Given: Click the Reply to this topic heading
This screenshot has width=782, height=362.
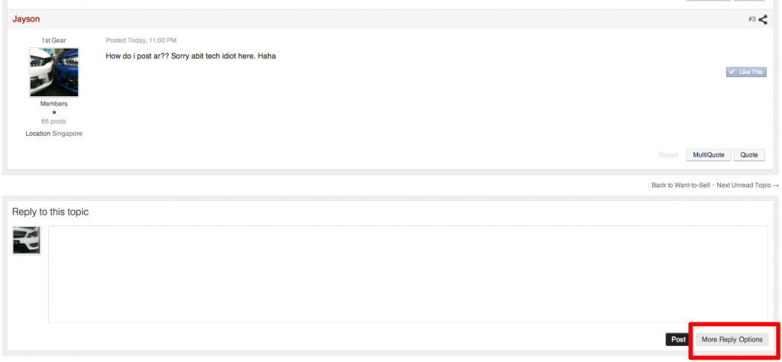Looking at the screenshot, I should click(x=50, y=212).
